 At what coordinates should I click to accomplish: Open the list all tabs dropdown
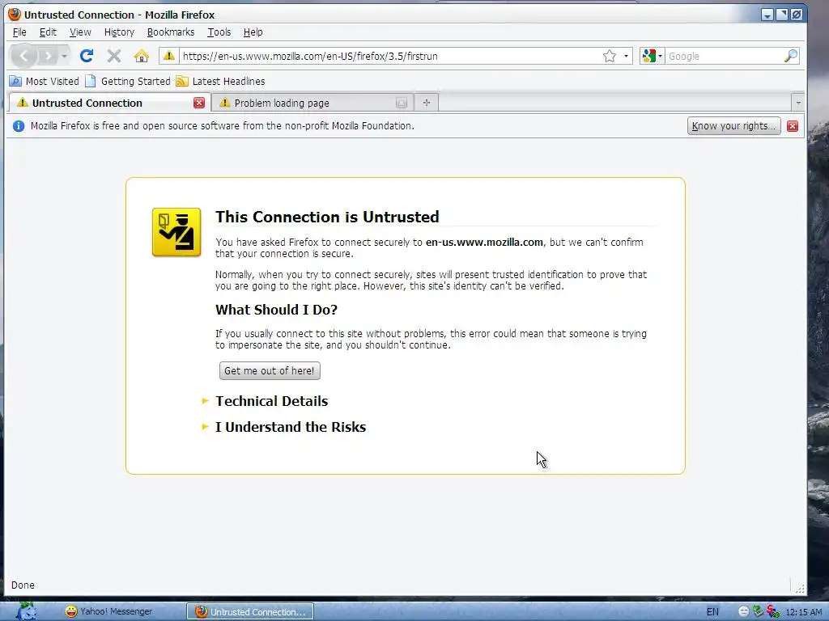click(x=797, y=103)
